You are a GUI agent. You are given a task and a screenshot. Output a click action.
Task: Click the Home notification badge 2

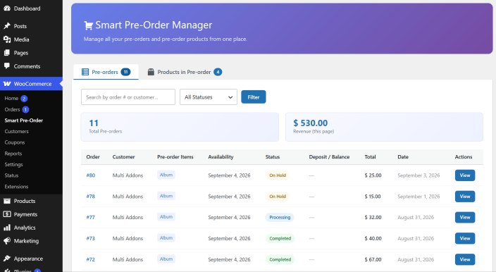pos(24,99)
